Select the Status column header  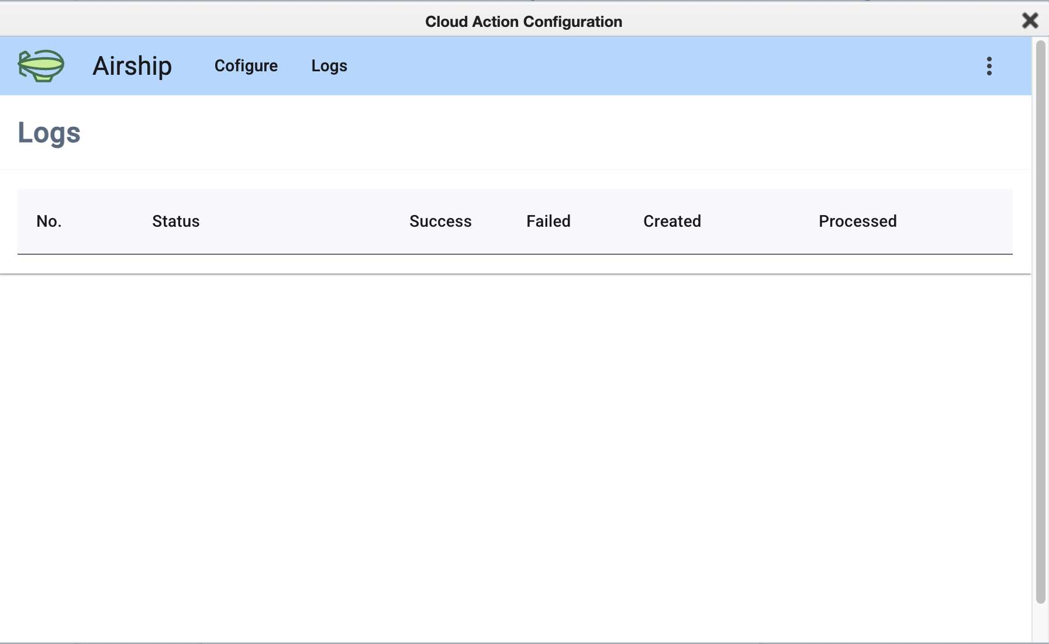176,221
